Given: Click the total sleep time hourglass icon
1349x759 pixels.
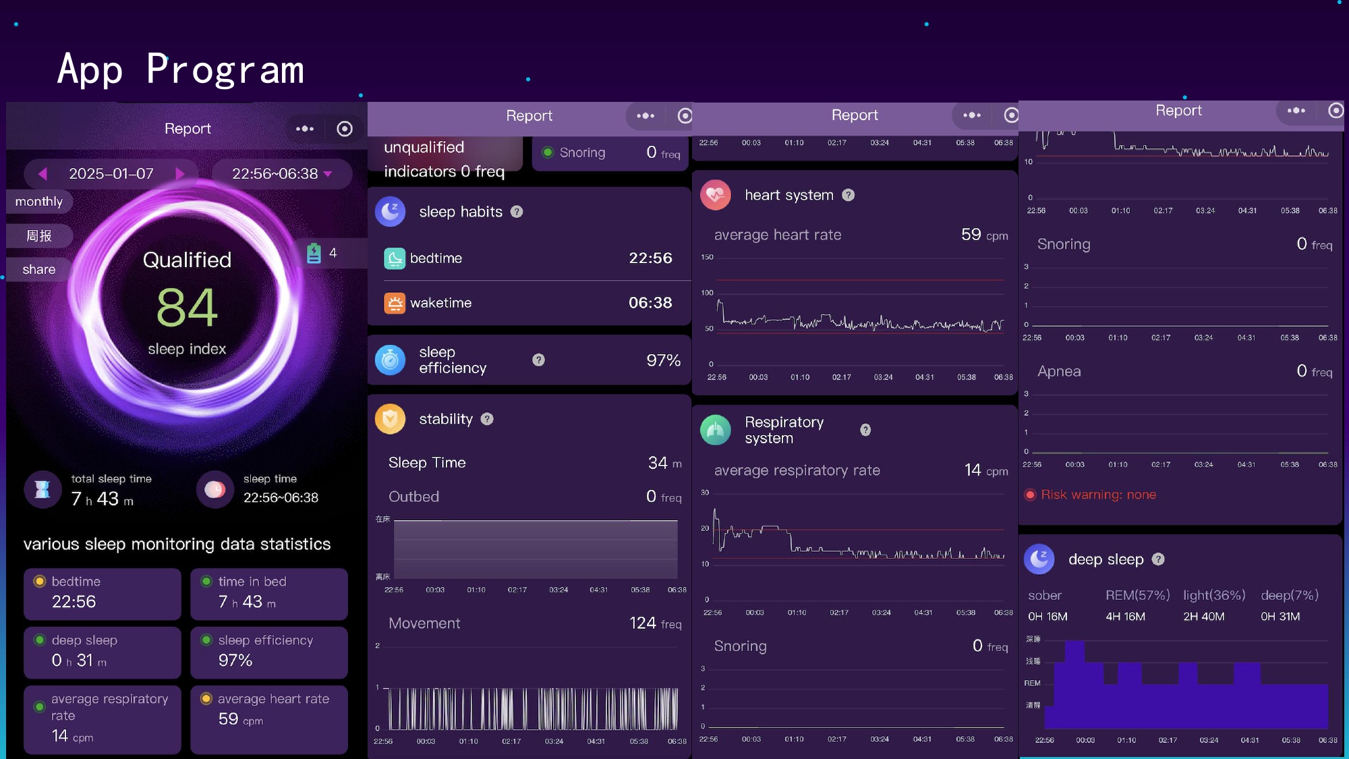Looking at the screenshot, I should (42, 489).
